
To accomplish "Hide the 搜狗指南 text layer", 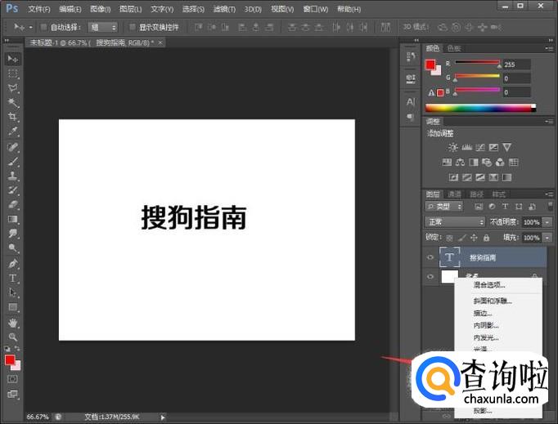I will [x=430, y=257].
